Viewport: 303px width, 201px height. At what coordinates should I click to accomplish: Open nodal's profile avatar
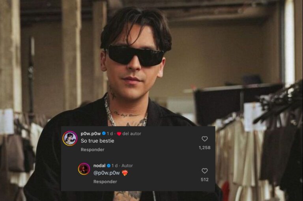coord(84,169)
